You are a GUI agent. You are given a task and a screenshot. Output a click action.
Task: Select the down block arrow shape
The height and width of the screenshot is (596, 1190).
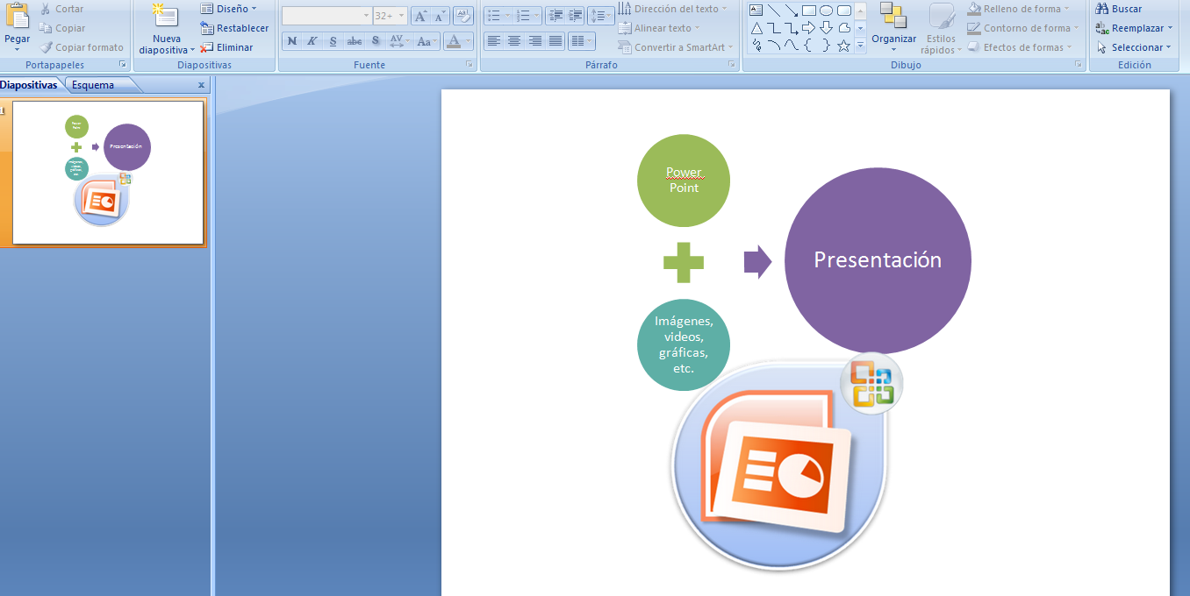pyautogui.click(x=827, y=28)
